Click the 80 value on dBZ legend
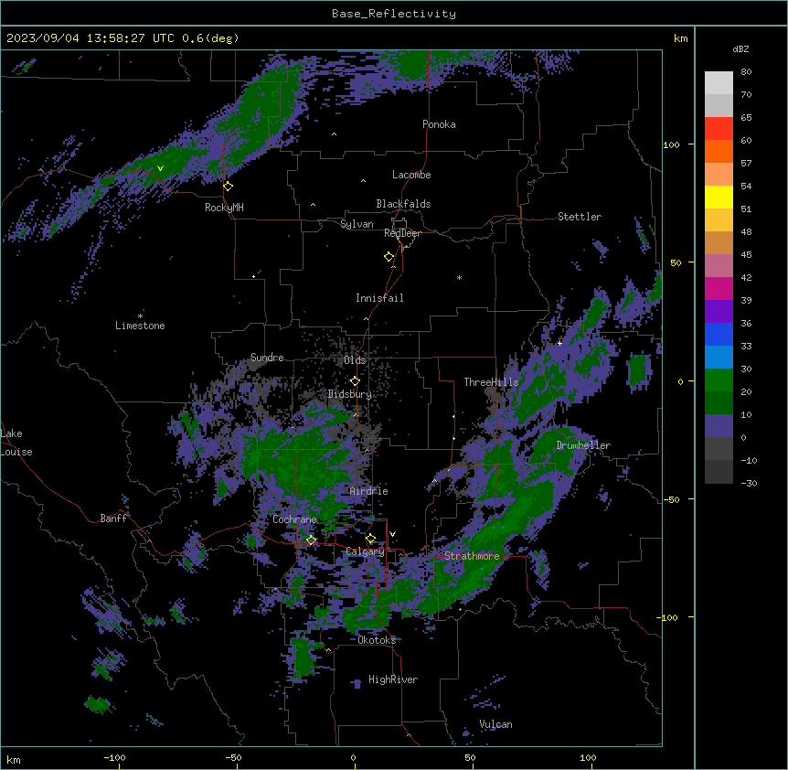 (x=746, y=72)
